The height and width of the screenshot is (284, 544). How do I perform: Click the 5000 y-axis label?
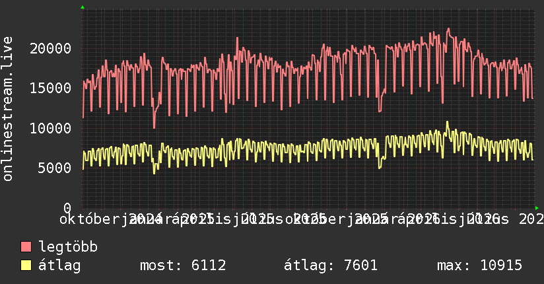pos(55,168)
